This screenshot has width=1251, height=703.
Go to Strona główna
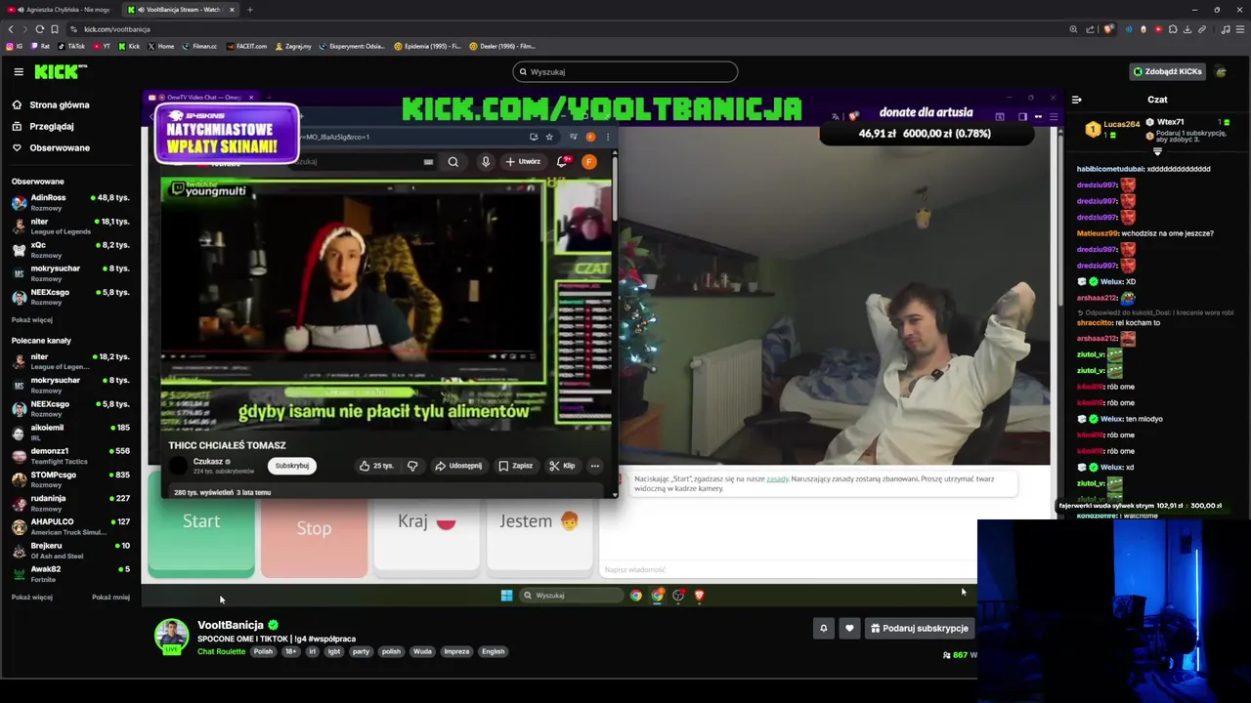(x=51, y=104)
